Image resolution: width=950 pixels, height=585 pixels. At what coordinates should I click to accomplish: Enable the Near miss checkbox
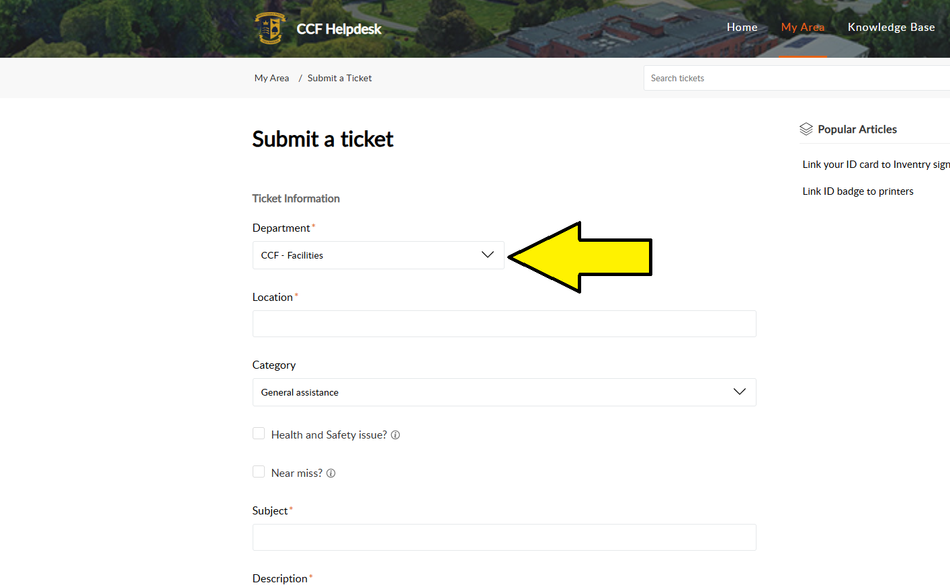click(259, 472)
